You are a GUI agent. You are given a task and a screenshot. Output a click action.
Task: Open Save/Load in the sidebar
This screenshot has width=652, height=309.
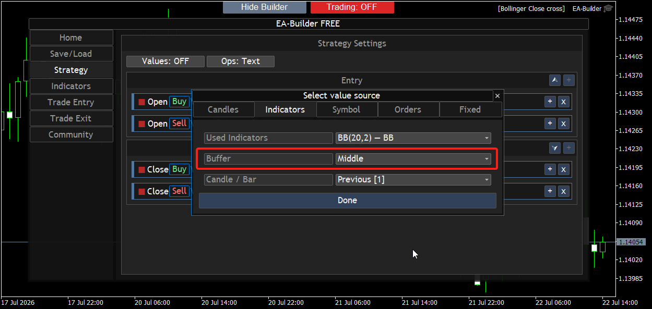point(71,54)
